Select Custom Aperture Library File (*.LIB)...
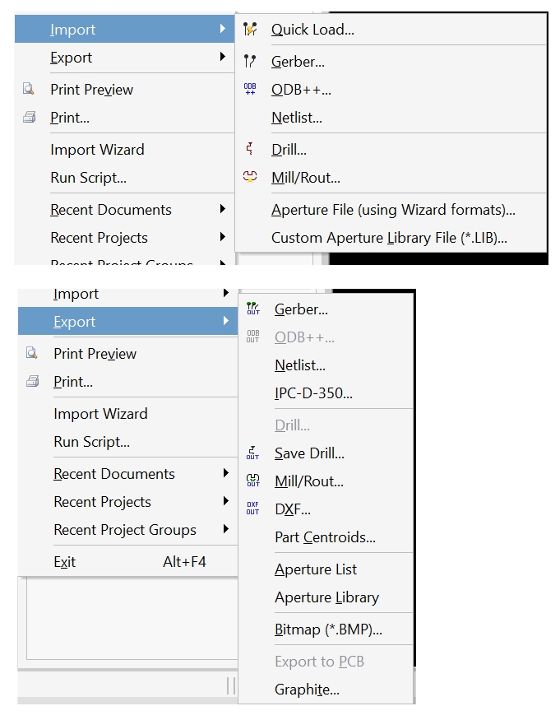The image size is (560, 720). click(x=389, y=238)
